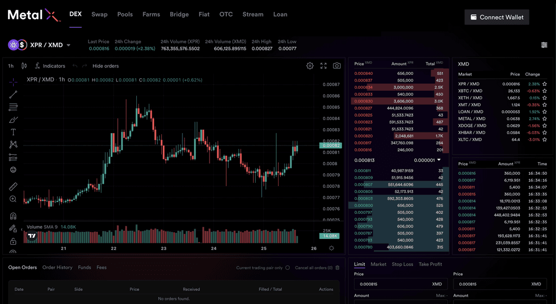Select the Take Profit order tab
Image resolution: width=556 pixels, height=304 pixels.
tap(430, 264)
